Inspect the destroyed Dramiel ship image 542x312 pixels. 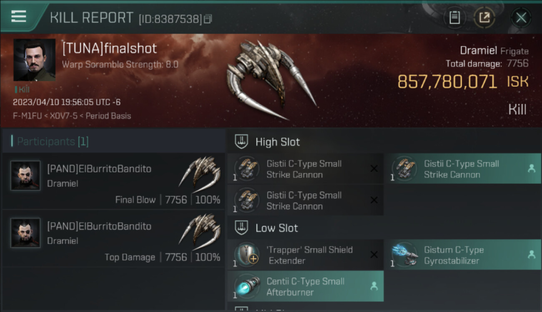pos(271,80)
